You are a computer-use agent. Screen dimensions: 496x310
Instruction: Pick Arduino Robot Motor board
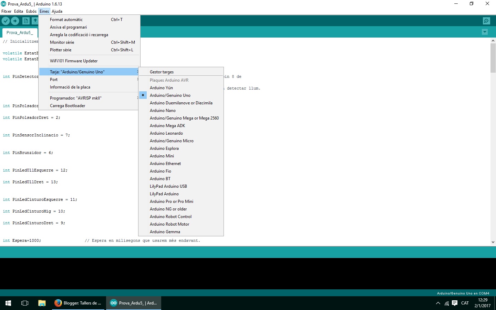click(181, 224)
